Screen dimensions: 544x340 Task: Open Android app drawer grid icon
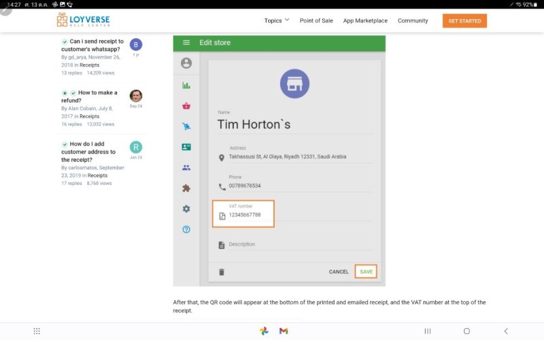[37, 331]
